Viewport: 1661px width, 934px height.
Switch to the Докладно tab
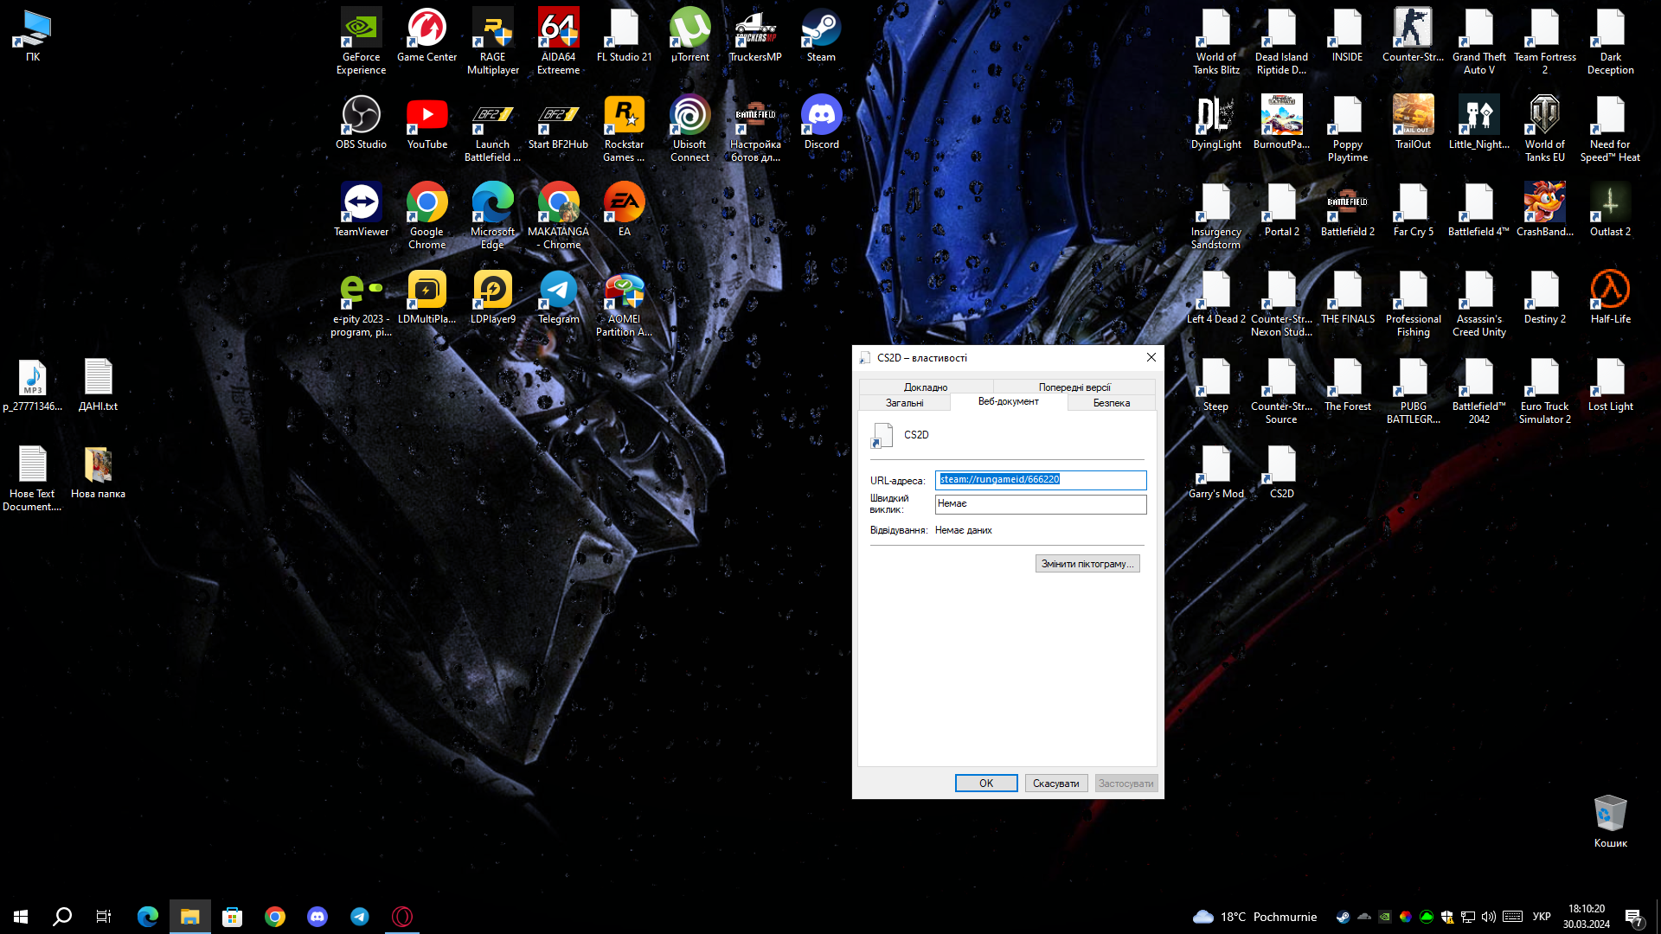click(x=925, y=387)
